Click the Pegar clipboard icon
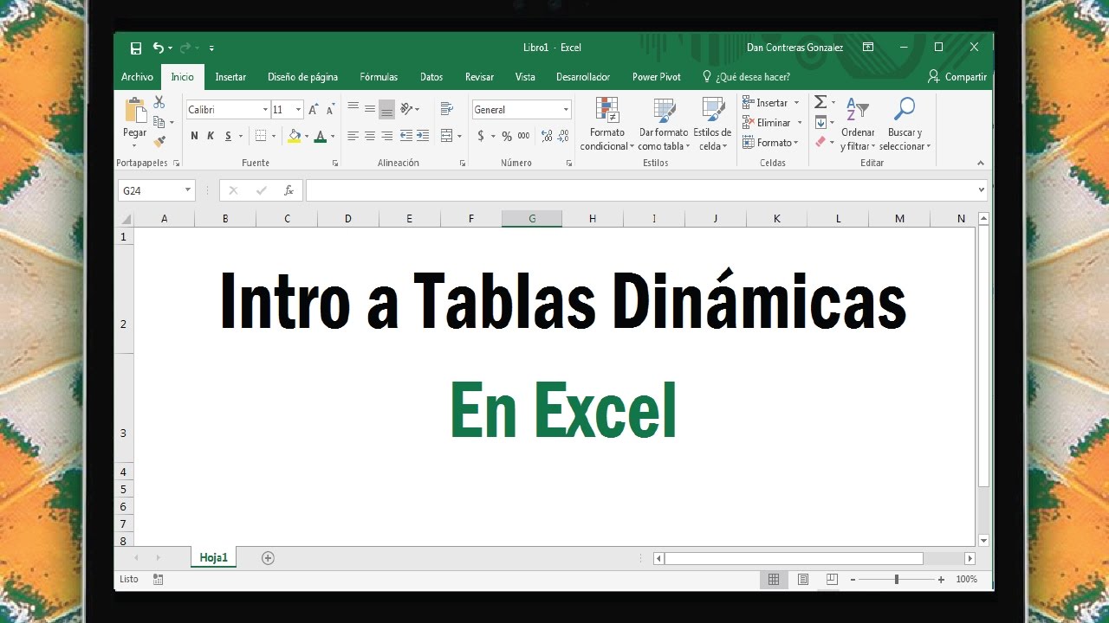The image size is (1109, 623). click(x=135, y=112)
